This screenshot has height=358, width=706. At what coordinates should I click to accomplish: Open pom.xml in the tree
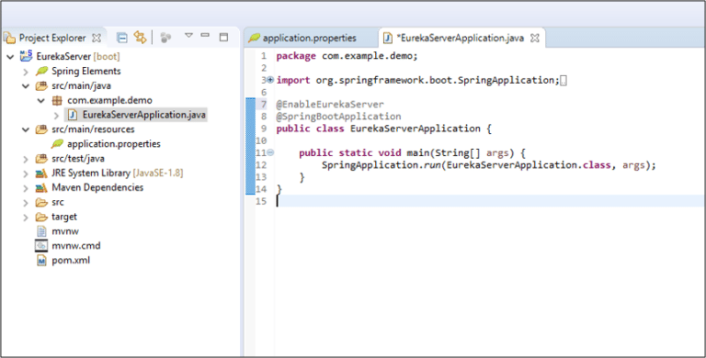point(71,261)
